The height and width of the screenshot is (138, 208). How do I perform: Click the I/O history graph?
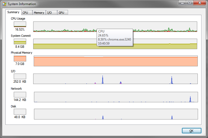[115, 79]
